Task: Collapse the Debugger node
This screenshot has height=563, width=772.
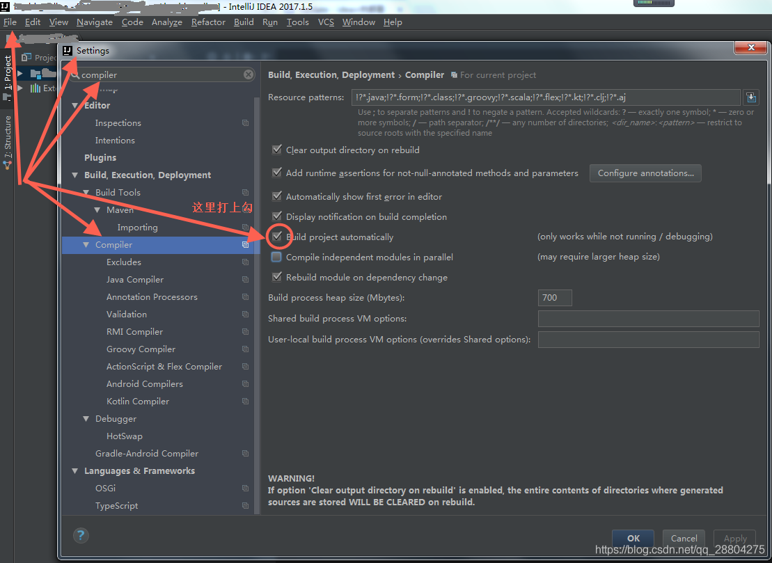Action: coord(86,419)
